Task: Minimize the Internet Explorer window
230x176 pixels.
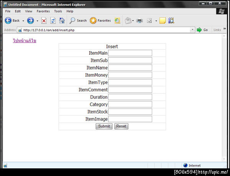Action: 203,3
